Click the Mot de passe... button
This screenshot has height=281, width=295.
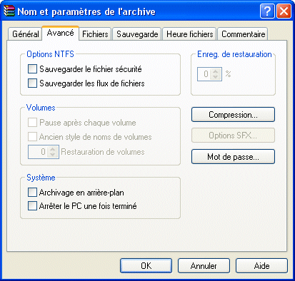pyautogui.click(x=233, y=157)
